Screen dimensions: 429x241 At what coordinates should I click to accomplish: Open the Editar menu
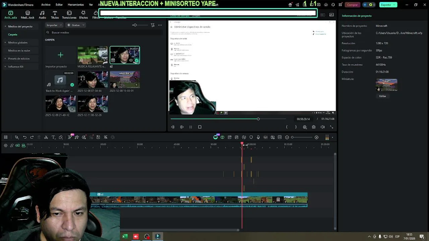tap(59, 5)
